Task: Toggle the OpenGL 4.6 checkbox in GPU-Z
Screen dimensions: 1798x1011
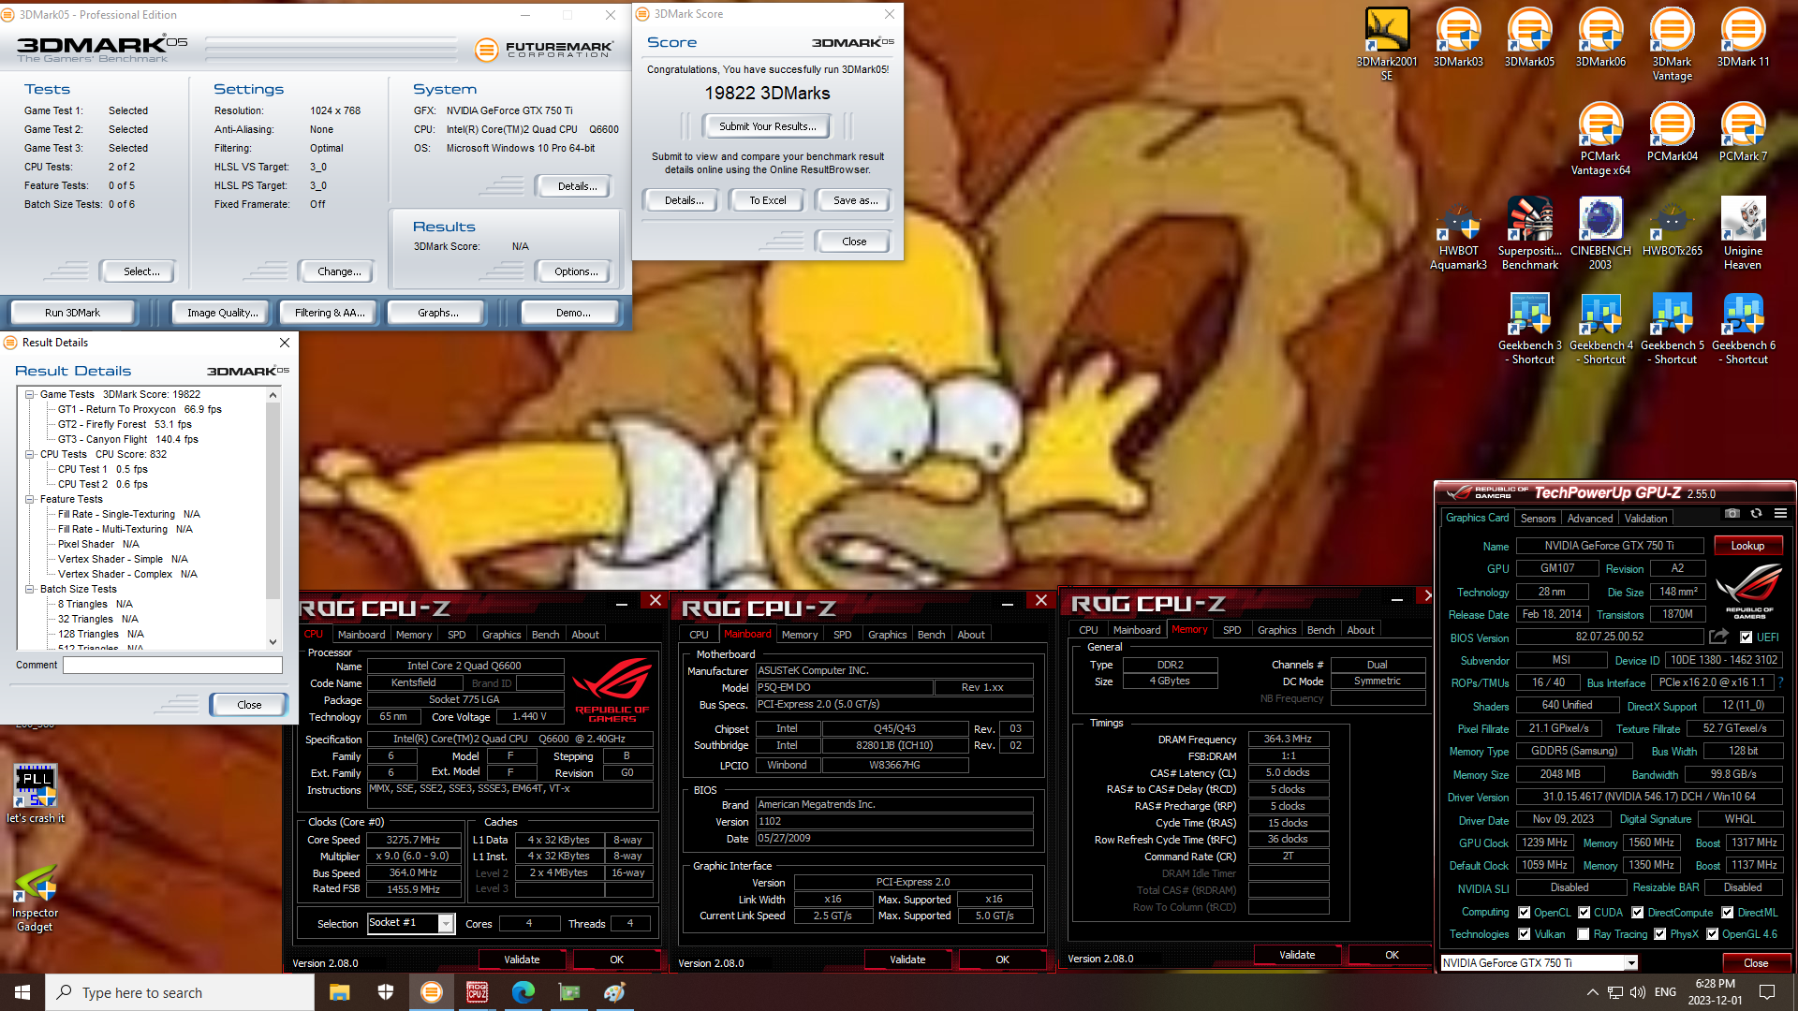Action: (1712, 934)
